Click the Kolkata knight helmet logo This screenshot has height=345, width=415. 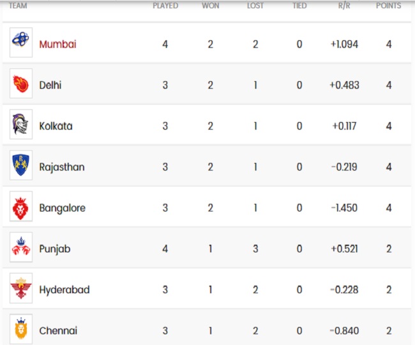21,124
